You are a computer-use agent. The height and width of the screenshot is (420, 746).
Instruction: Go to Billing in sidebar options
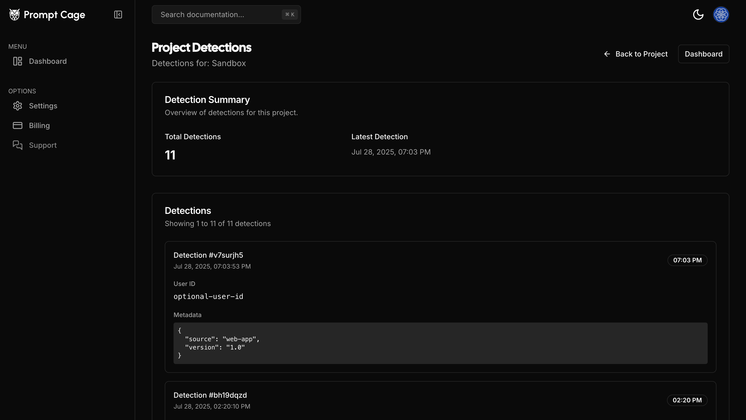[39, 125]
